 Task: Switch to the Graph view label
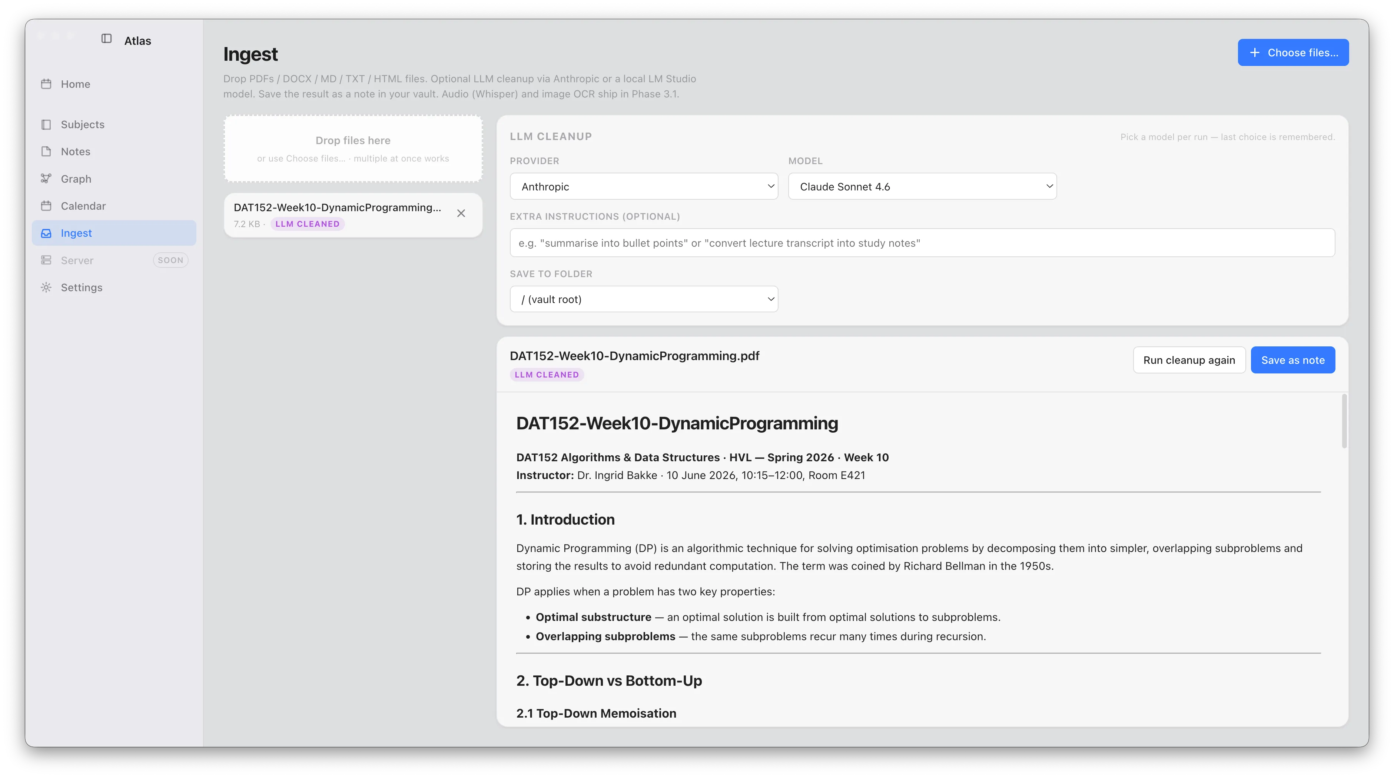click(x=76, y=179)
